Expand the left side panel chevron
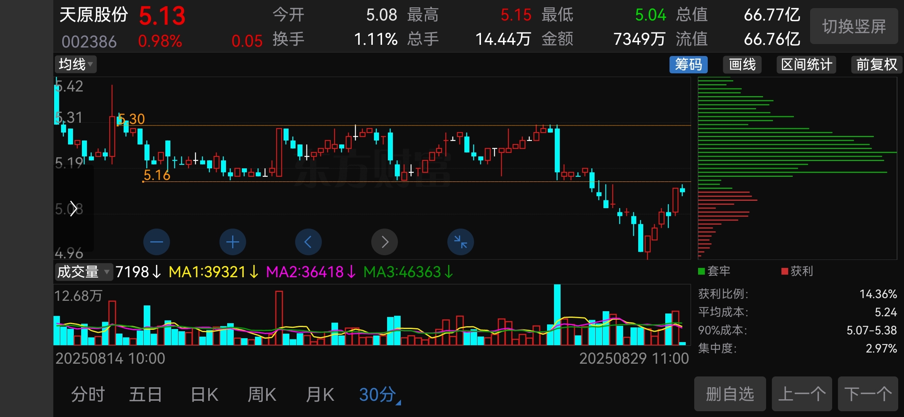The width and height of the screenshot is (904, 417). pos(73,209)
